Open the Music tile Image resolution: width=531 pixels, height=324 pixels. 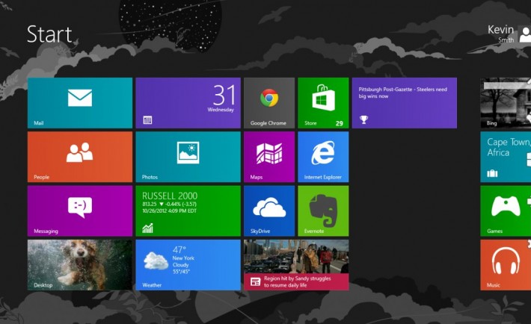point(506,265)
